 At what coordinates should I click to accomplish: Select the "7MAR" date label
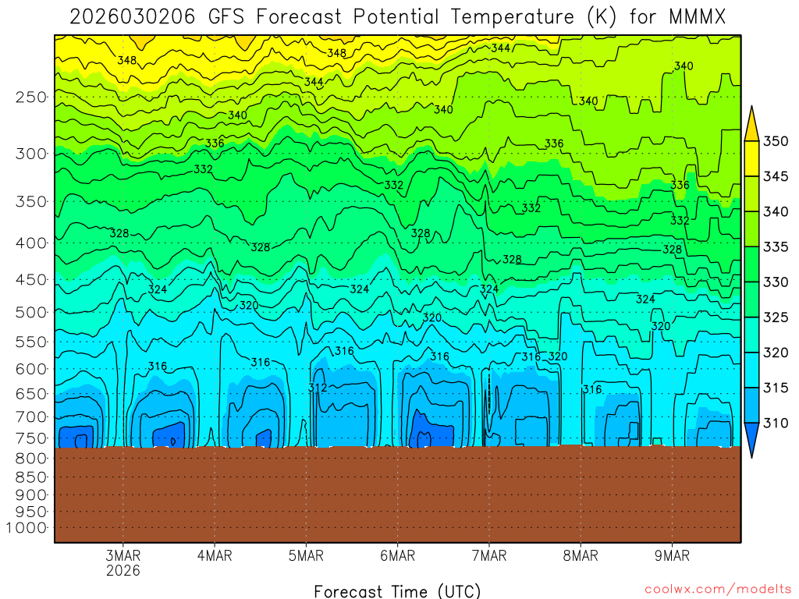489,555
